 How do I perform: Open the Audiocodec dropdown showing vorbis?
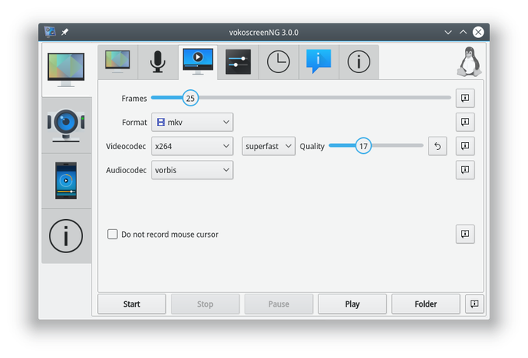pyautogui.click(x=193, y=170)
